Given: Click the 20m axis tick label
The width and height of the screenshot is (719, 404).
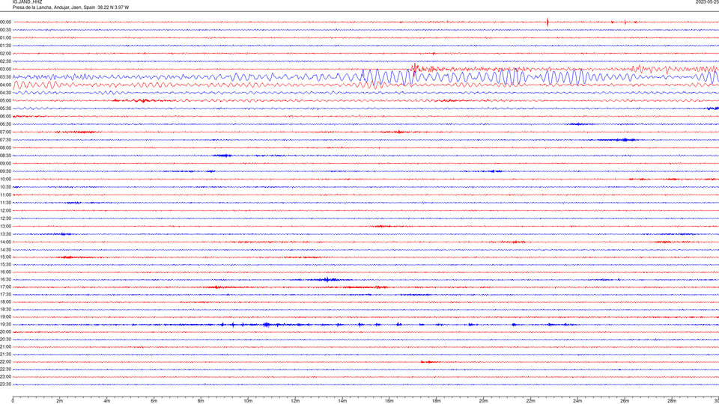Looking at the screenshot, I should click(x=483, y=401).
